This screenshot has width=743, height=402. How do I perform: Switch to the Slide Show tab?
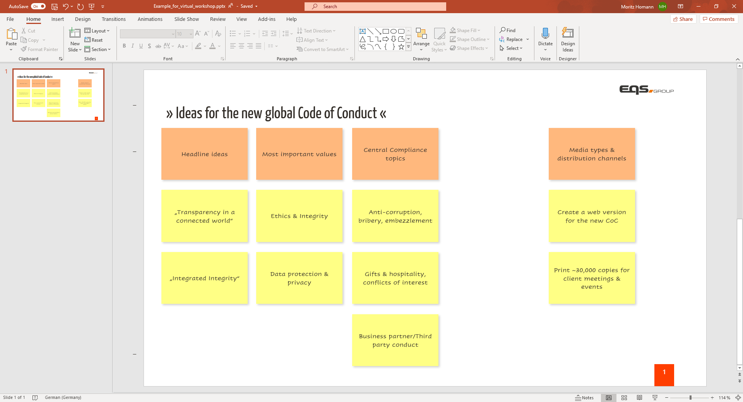click(x=187, y=19)
